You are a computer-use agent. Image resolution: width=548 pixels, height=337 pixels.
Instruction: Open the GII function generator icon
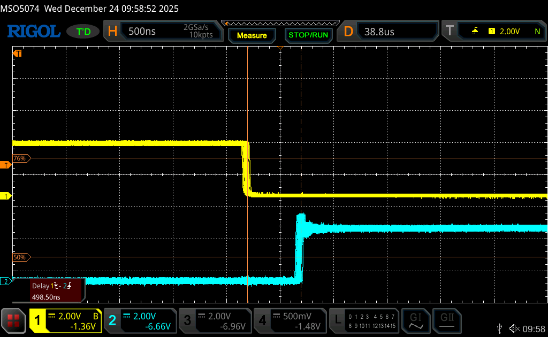(447, 320)
